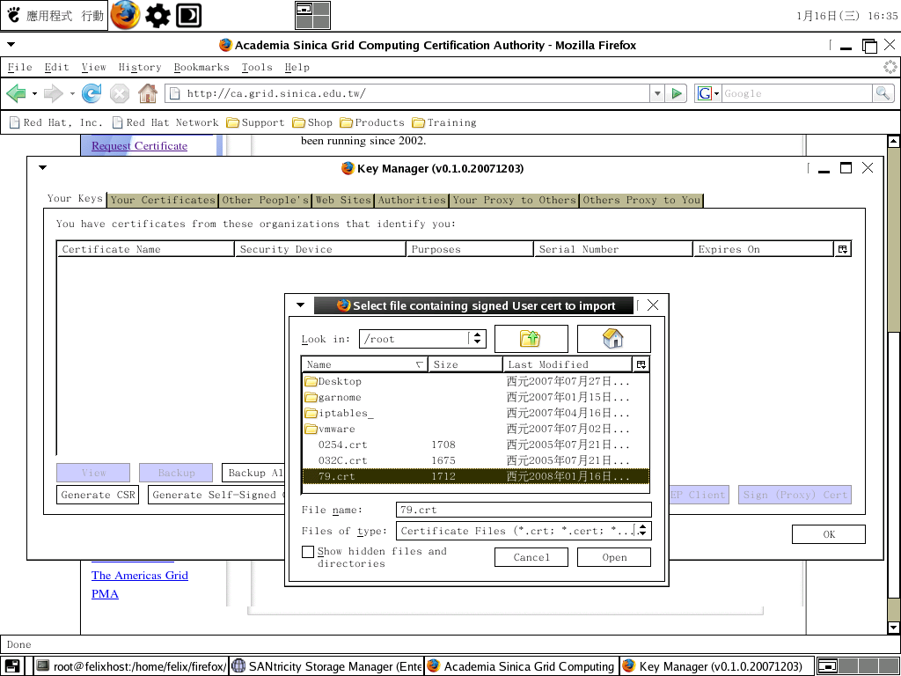The width and height of the screenshot is (901, 676).
Task: Open the Support bookmarks folder
Action: click(x=256, y=122)
